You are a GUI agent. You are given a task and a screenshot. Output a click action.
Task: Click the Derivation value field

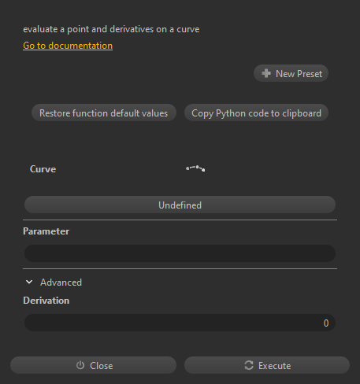click(180, 323)
